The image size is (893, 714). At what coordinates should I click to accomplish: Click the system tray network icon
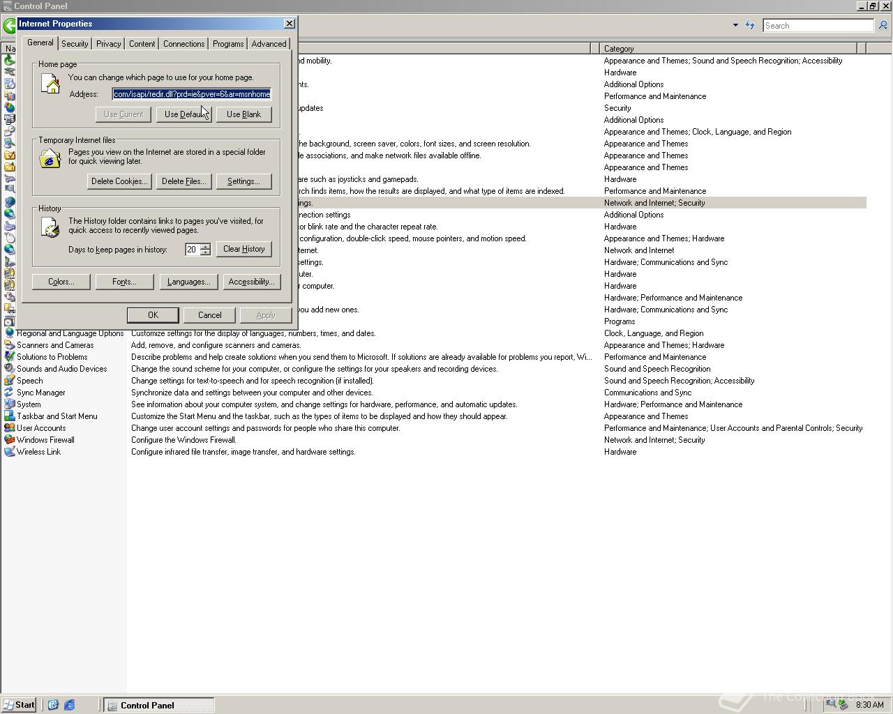pyautogui.click(x=830, y=704)
